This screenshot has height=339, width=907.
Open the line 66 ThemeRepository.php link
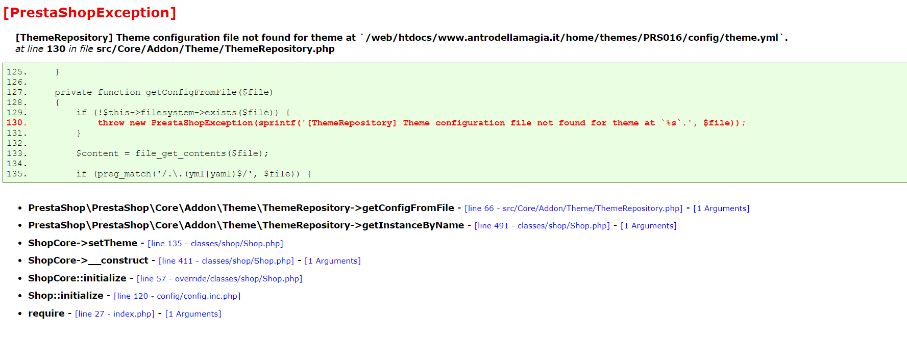pyautogui.click(x=573, y=208)
